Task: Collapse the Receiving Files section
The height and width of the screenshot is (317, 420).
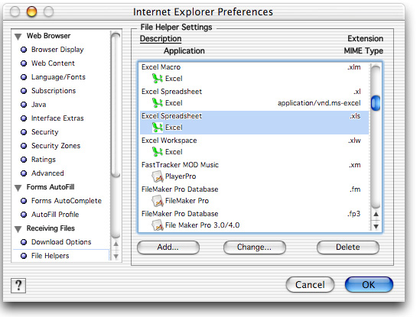Action: [x=18, y=229]
